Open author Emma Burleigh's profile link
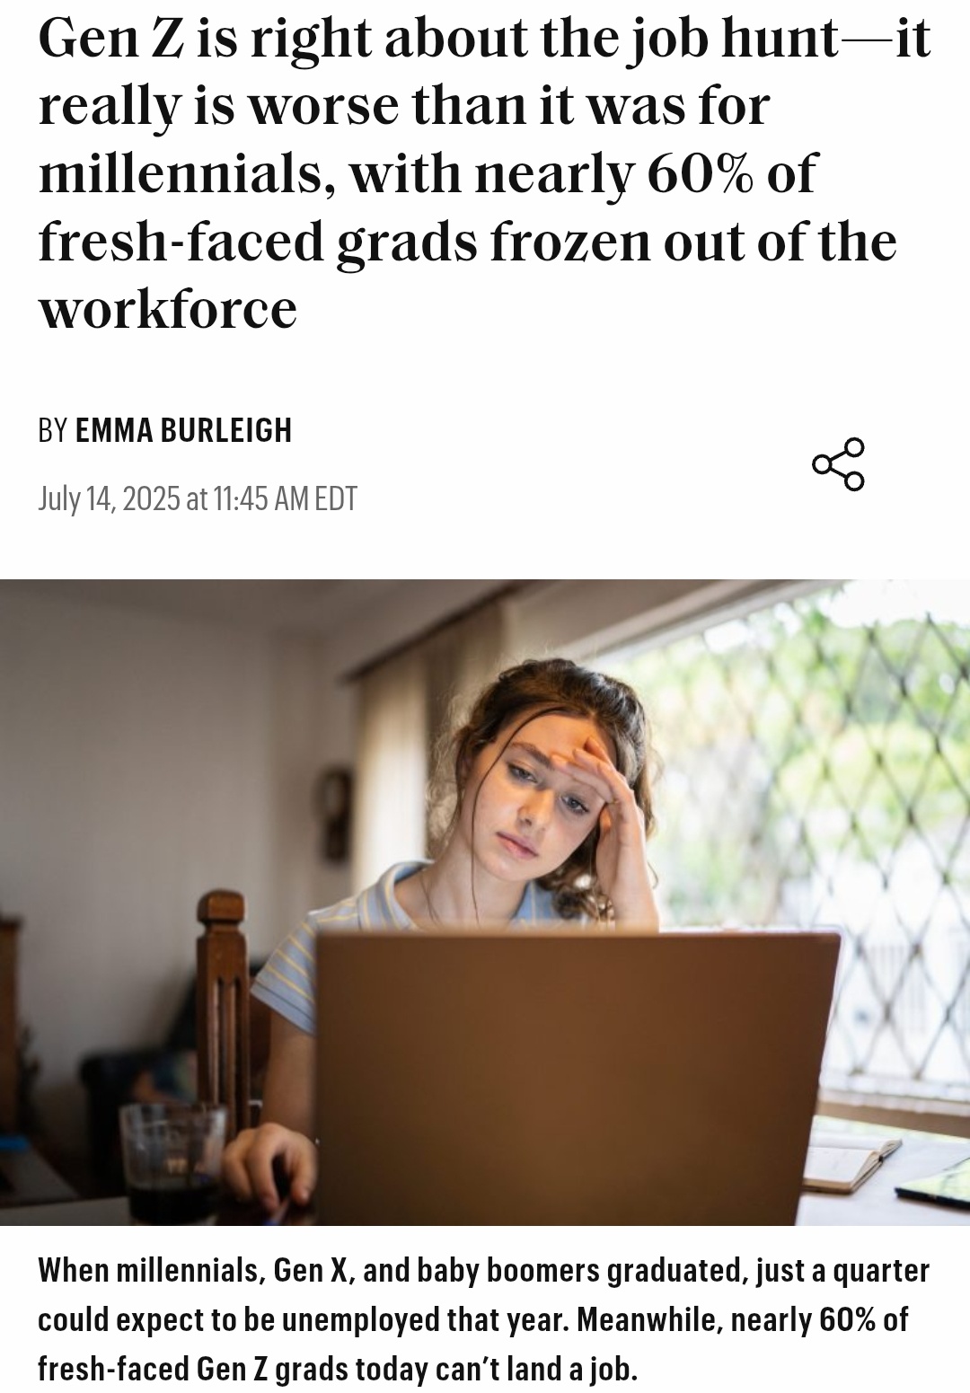The height and width of the screenshot is (1393, 970). pyautogui.click(x=184, y=430)
